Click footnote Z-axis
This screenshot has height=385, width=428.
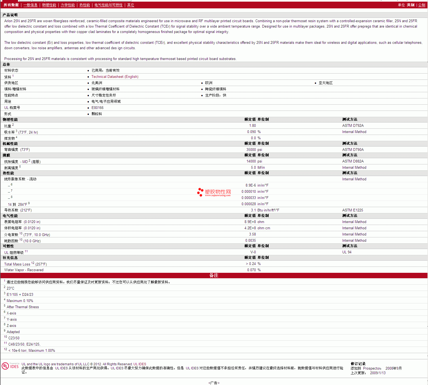pos(11,326)
